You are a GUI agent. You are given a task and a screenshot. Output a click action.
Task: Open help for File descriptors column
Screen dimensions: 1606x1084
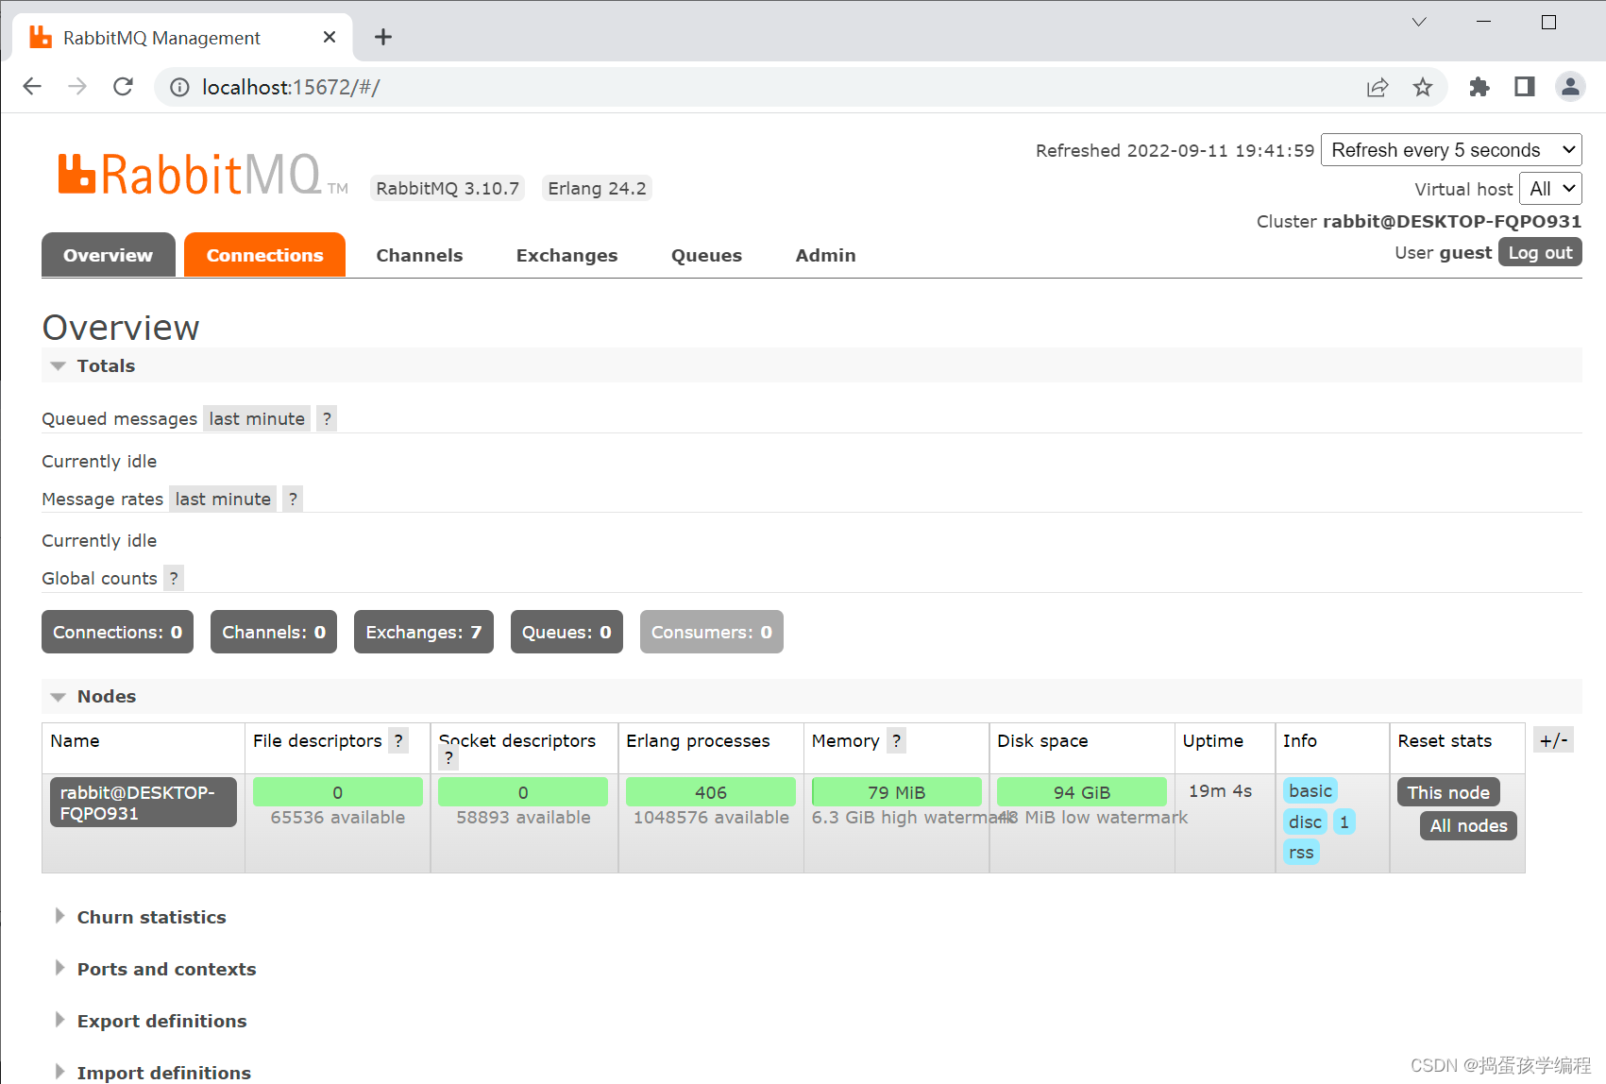pyautogui.click(x=398, y=741)
